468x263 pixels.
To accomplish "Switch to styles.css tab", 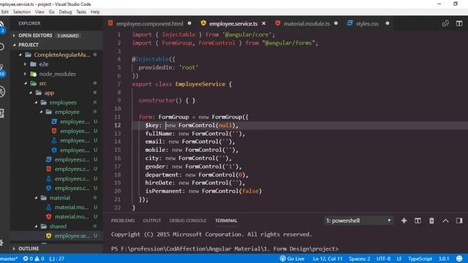I will [367, 23].
